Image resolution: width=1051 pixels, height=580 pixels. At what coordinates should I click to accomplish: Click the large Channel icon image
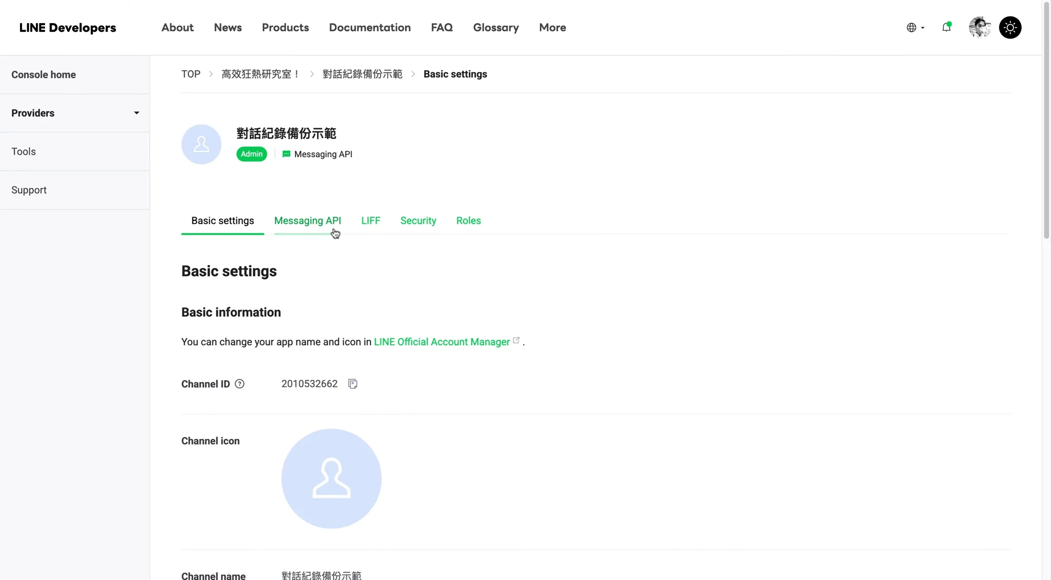click(331, 479)
